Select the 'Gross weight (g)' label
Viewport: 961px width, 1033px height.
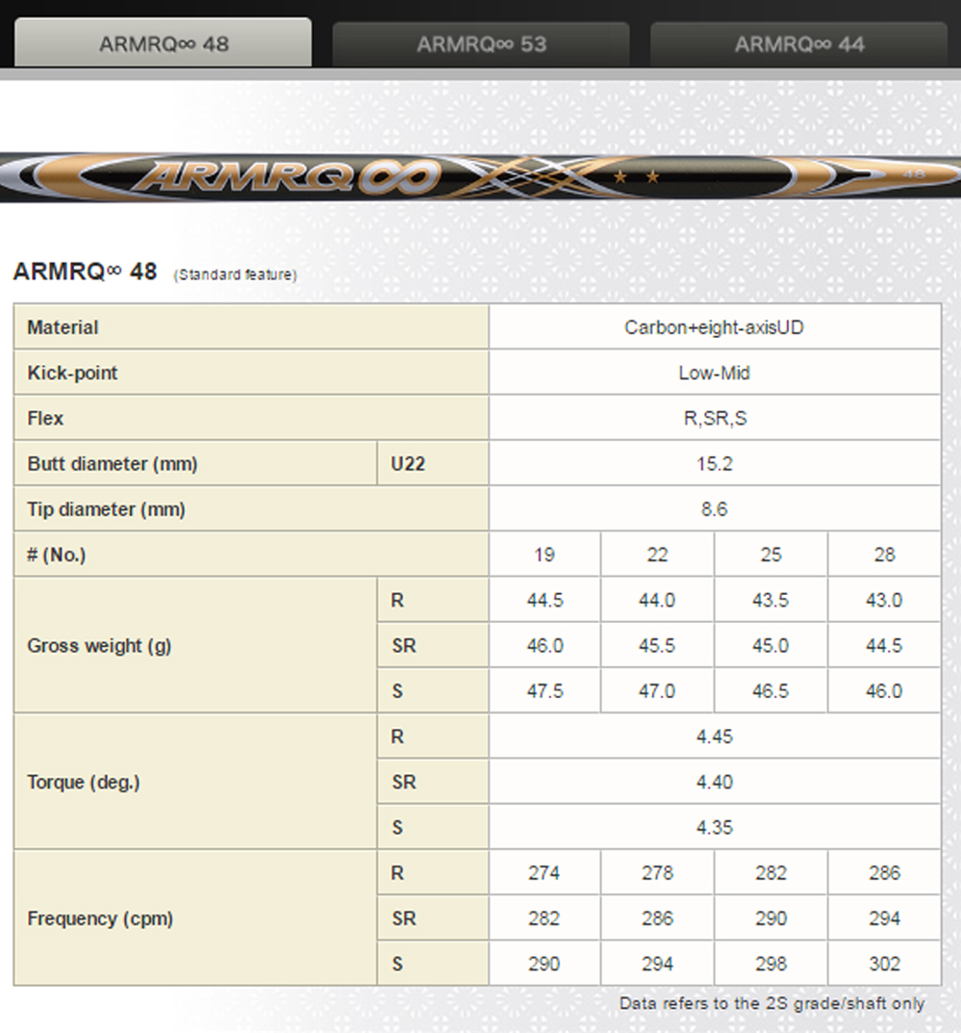(99, 646)
